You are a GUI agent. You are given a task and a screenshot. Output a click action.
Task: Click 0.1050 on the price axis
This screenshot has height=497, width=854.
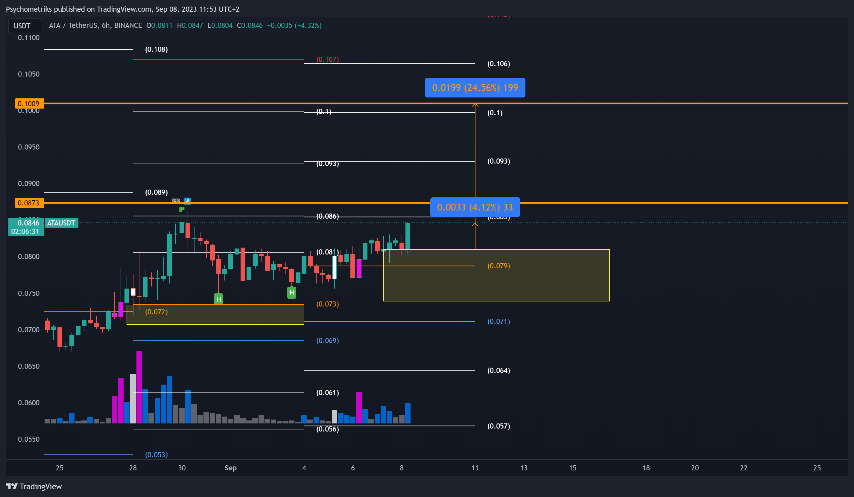coord(29,74)
